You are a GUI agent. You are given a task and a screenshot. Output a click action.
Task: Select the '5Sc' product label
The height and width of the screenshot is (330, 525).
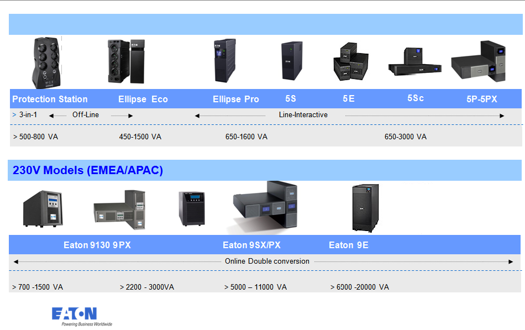[416, 98]
